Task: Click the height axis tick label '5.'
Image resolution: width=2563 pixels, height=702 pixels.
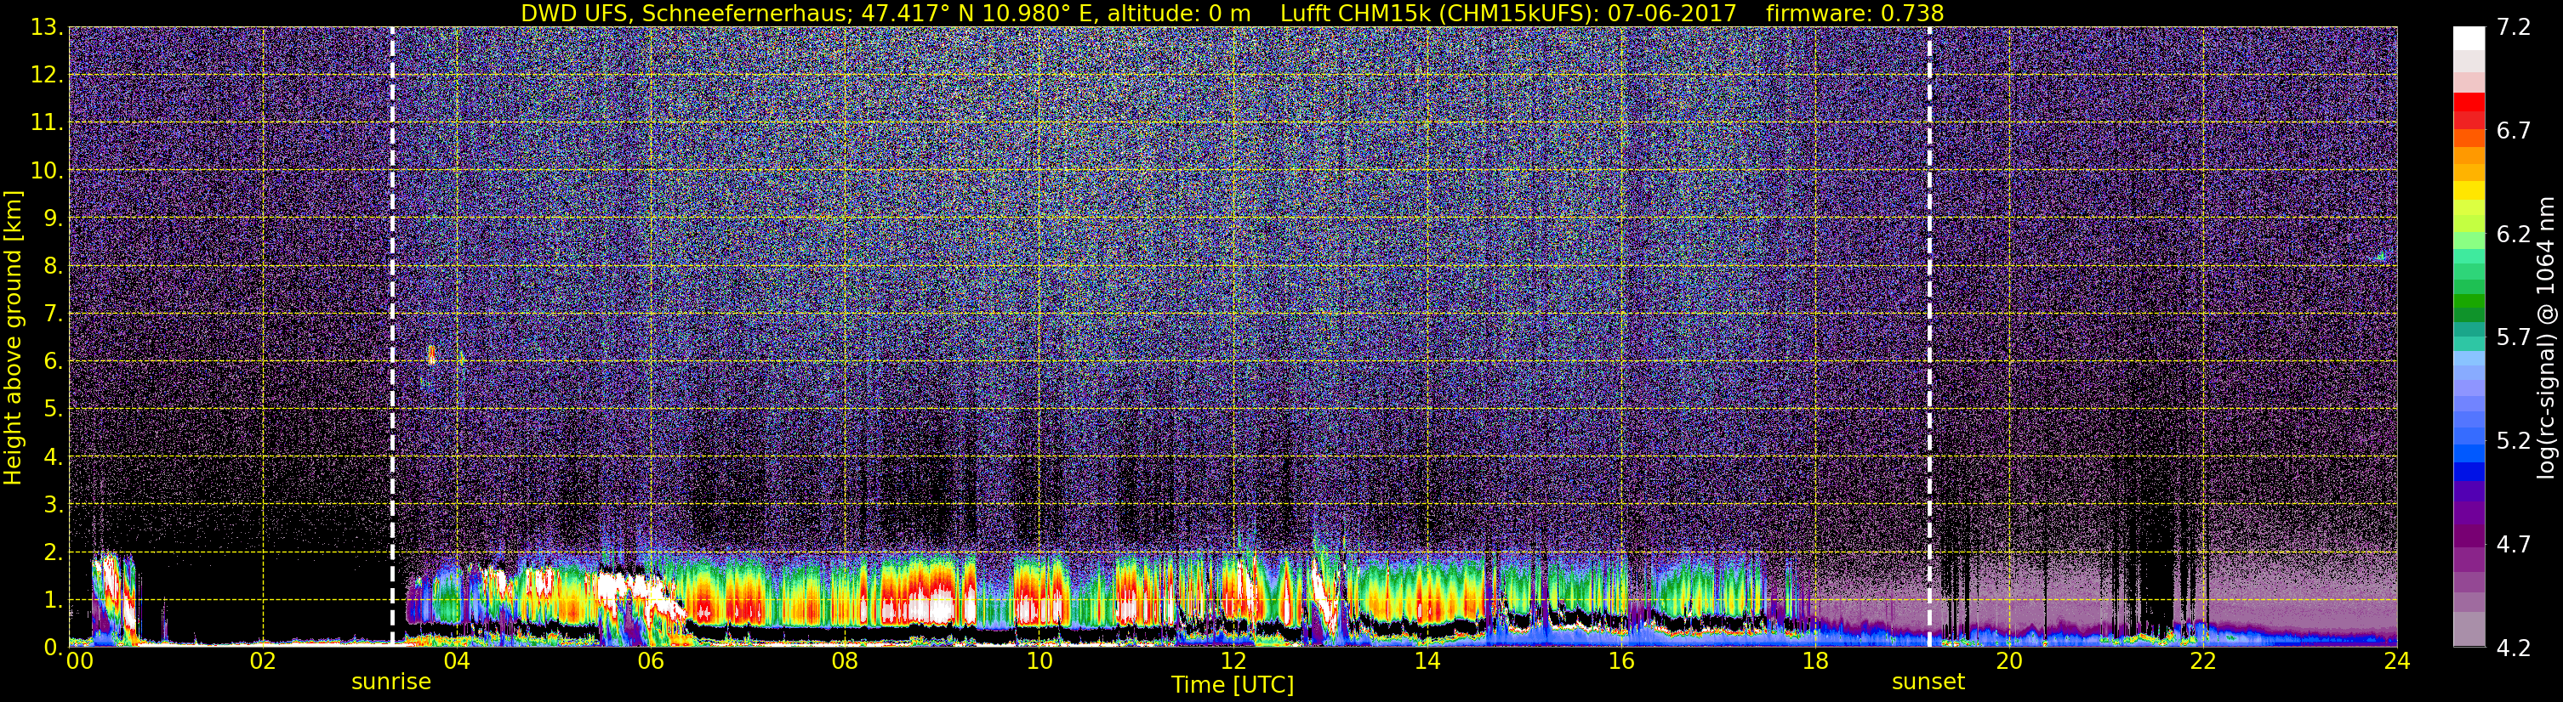Action: (x=53, y=410)
